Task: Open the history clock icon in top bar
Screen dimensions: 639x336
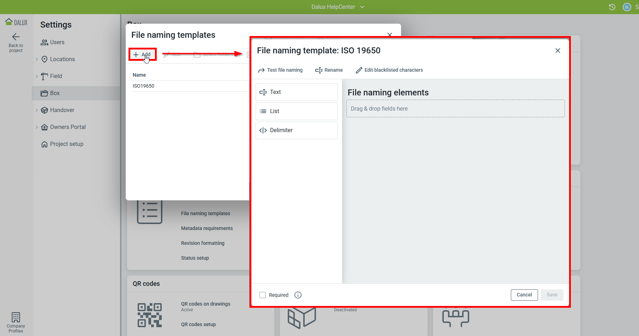Action: (x=612, y=7)
